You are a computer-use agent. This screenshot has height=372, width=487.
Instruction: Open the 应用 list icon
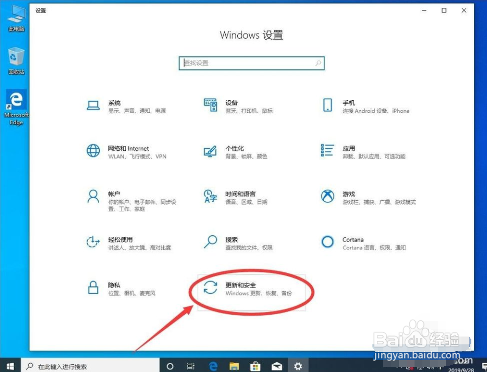coord(327,150)
